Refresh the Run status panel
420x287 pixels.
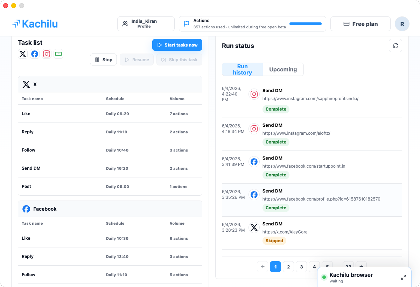[395, 45]
